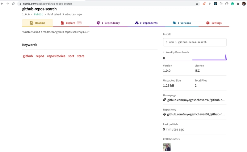Click the Weekly Downloads arrow icon
The height and width of the screenshot is (152, 247).
tap(164, 52)
